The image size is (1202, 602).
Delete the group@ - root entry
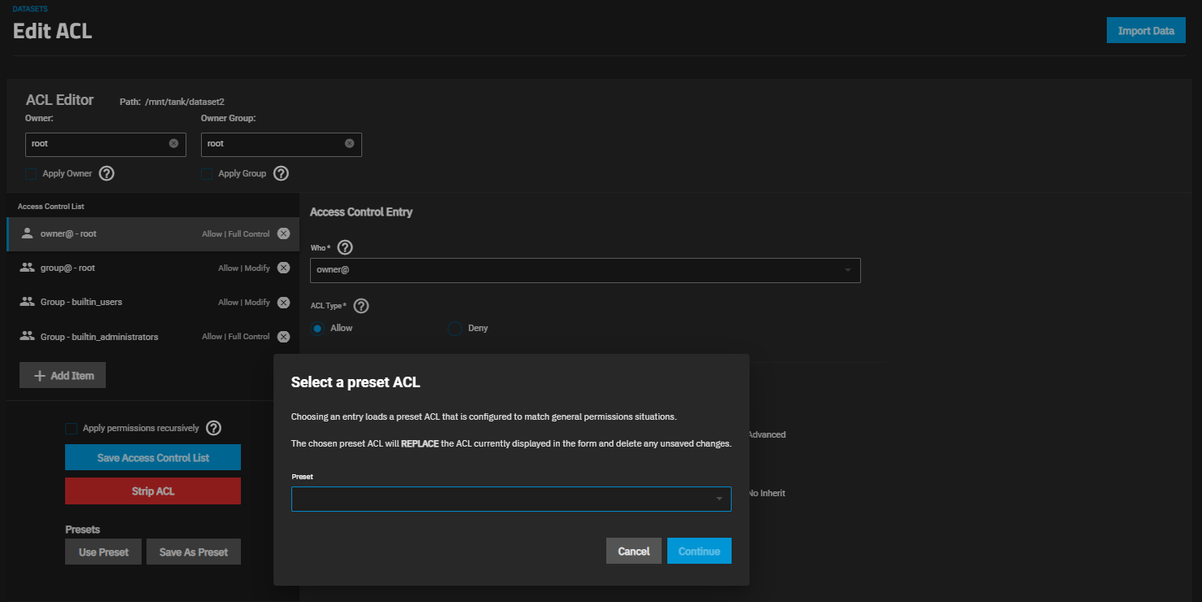coord(283,268)
